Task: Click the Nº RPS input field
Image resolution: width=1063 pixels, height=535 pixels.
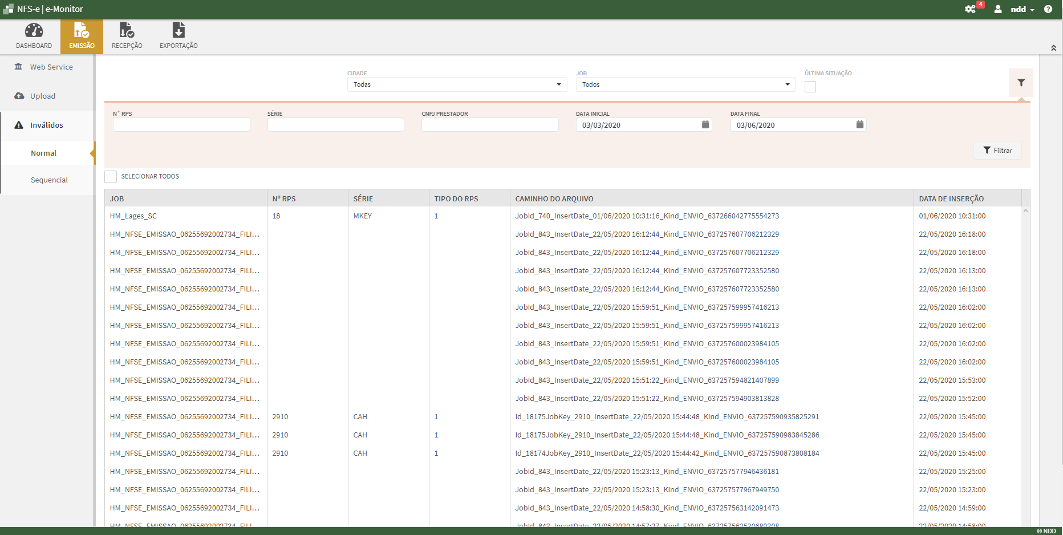Action: pyautogui.click(x=181, y=125)
